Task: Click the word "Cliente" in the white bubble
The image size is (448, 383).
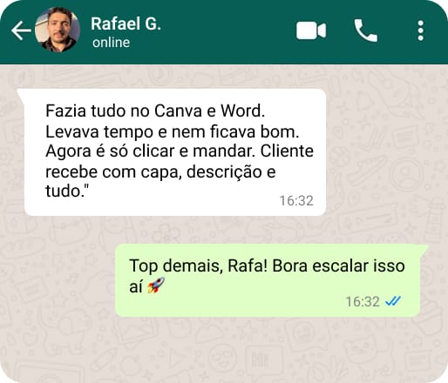Action: point(287,151)
